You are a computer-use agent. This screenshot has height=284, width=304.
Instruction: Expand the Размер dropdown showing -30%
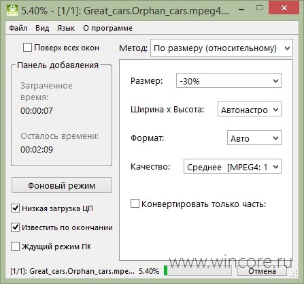[229, 80]
